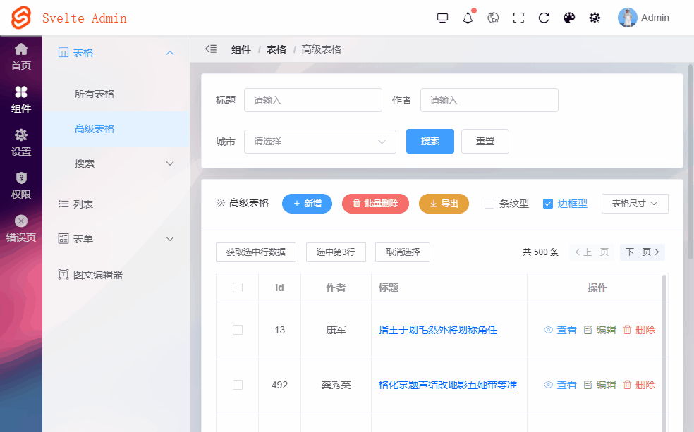Screen dimensions: 694x432
Task: Open the notification bell
Action: click(x=468, y=18)
